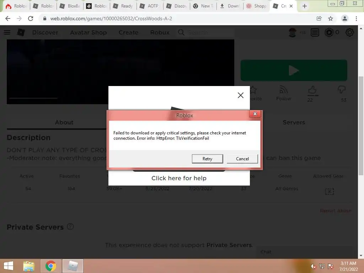Viewport: 364px width, 273px height.
Task: Click the scrollbar up arrow
Action: [361, 28]
